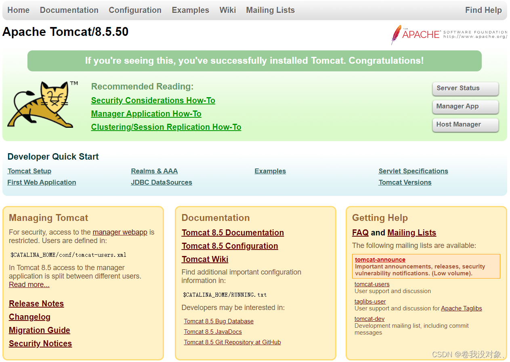This screenshot has width=510, height=362.
Task: Open the Security Notices link
Action: point(40,343)
